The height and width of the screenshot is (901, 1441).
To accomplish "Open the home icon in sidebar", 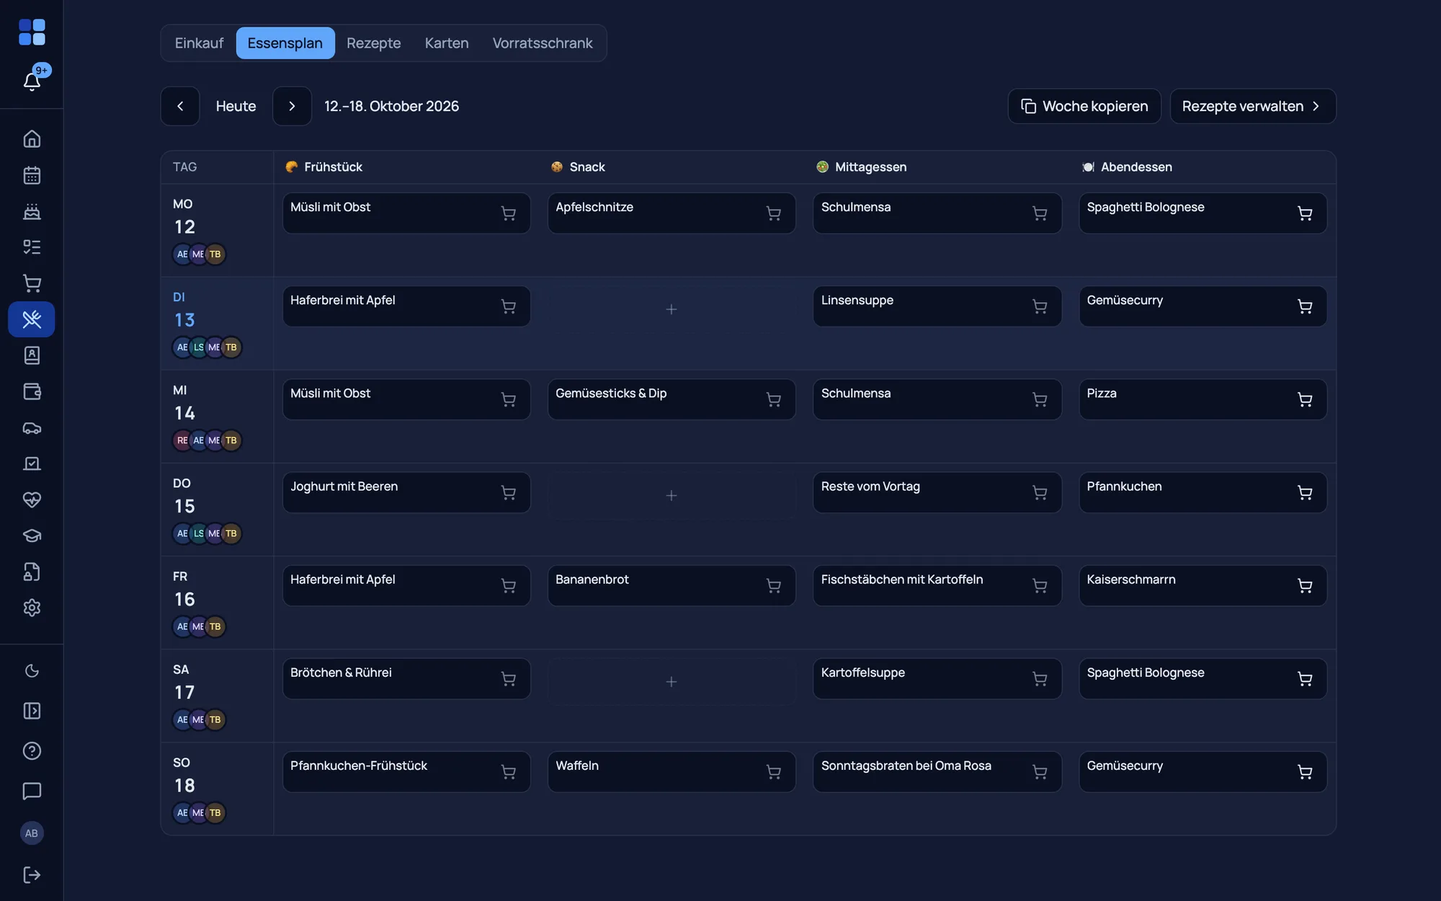I will tap(32, 138).
